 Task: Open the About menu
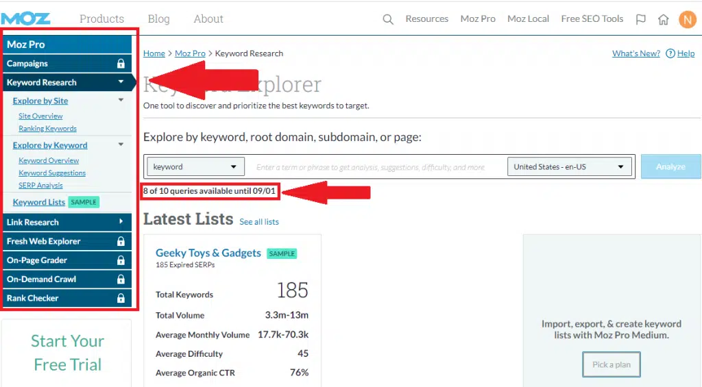(208, 18)
